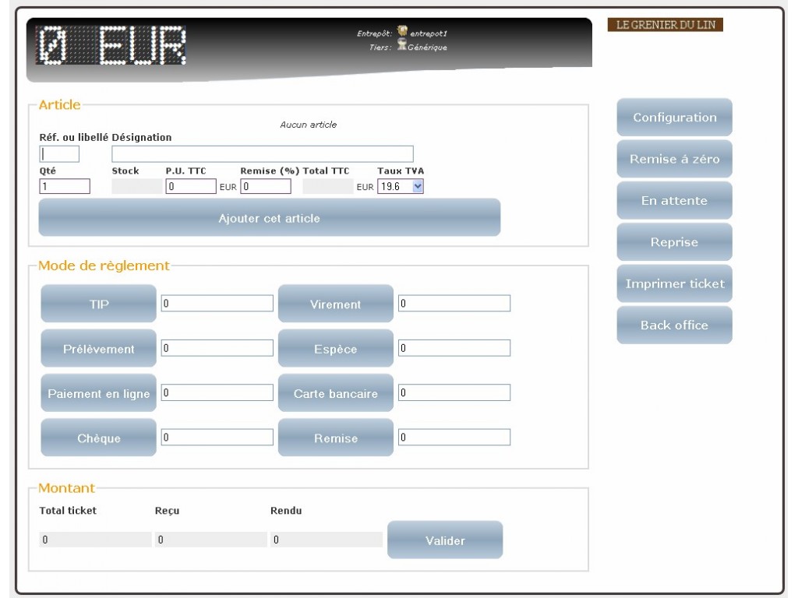Choose Chèque payment button

coord(98,438)
